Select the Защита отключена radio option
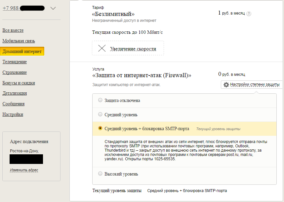The height and width of the screenshot is (202, 284). click(x=100, y=100)
